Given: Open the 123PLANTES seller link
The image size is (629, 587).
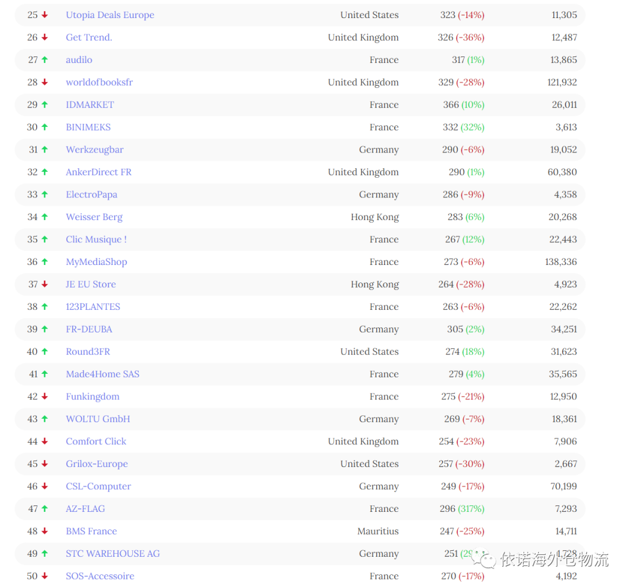Looking at the screenshot, I should (x=93, y=307).
